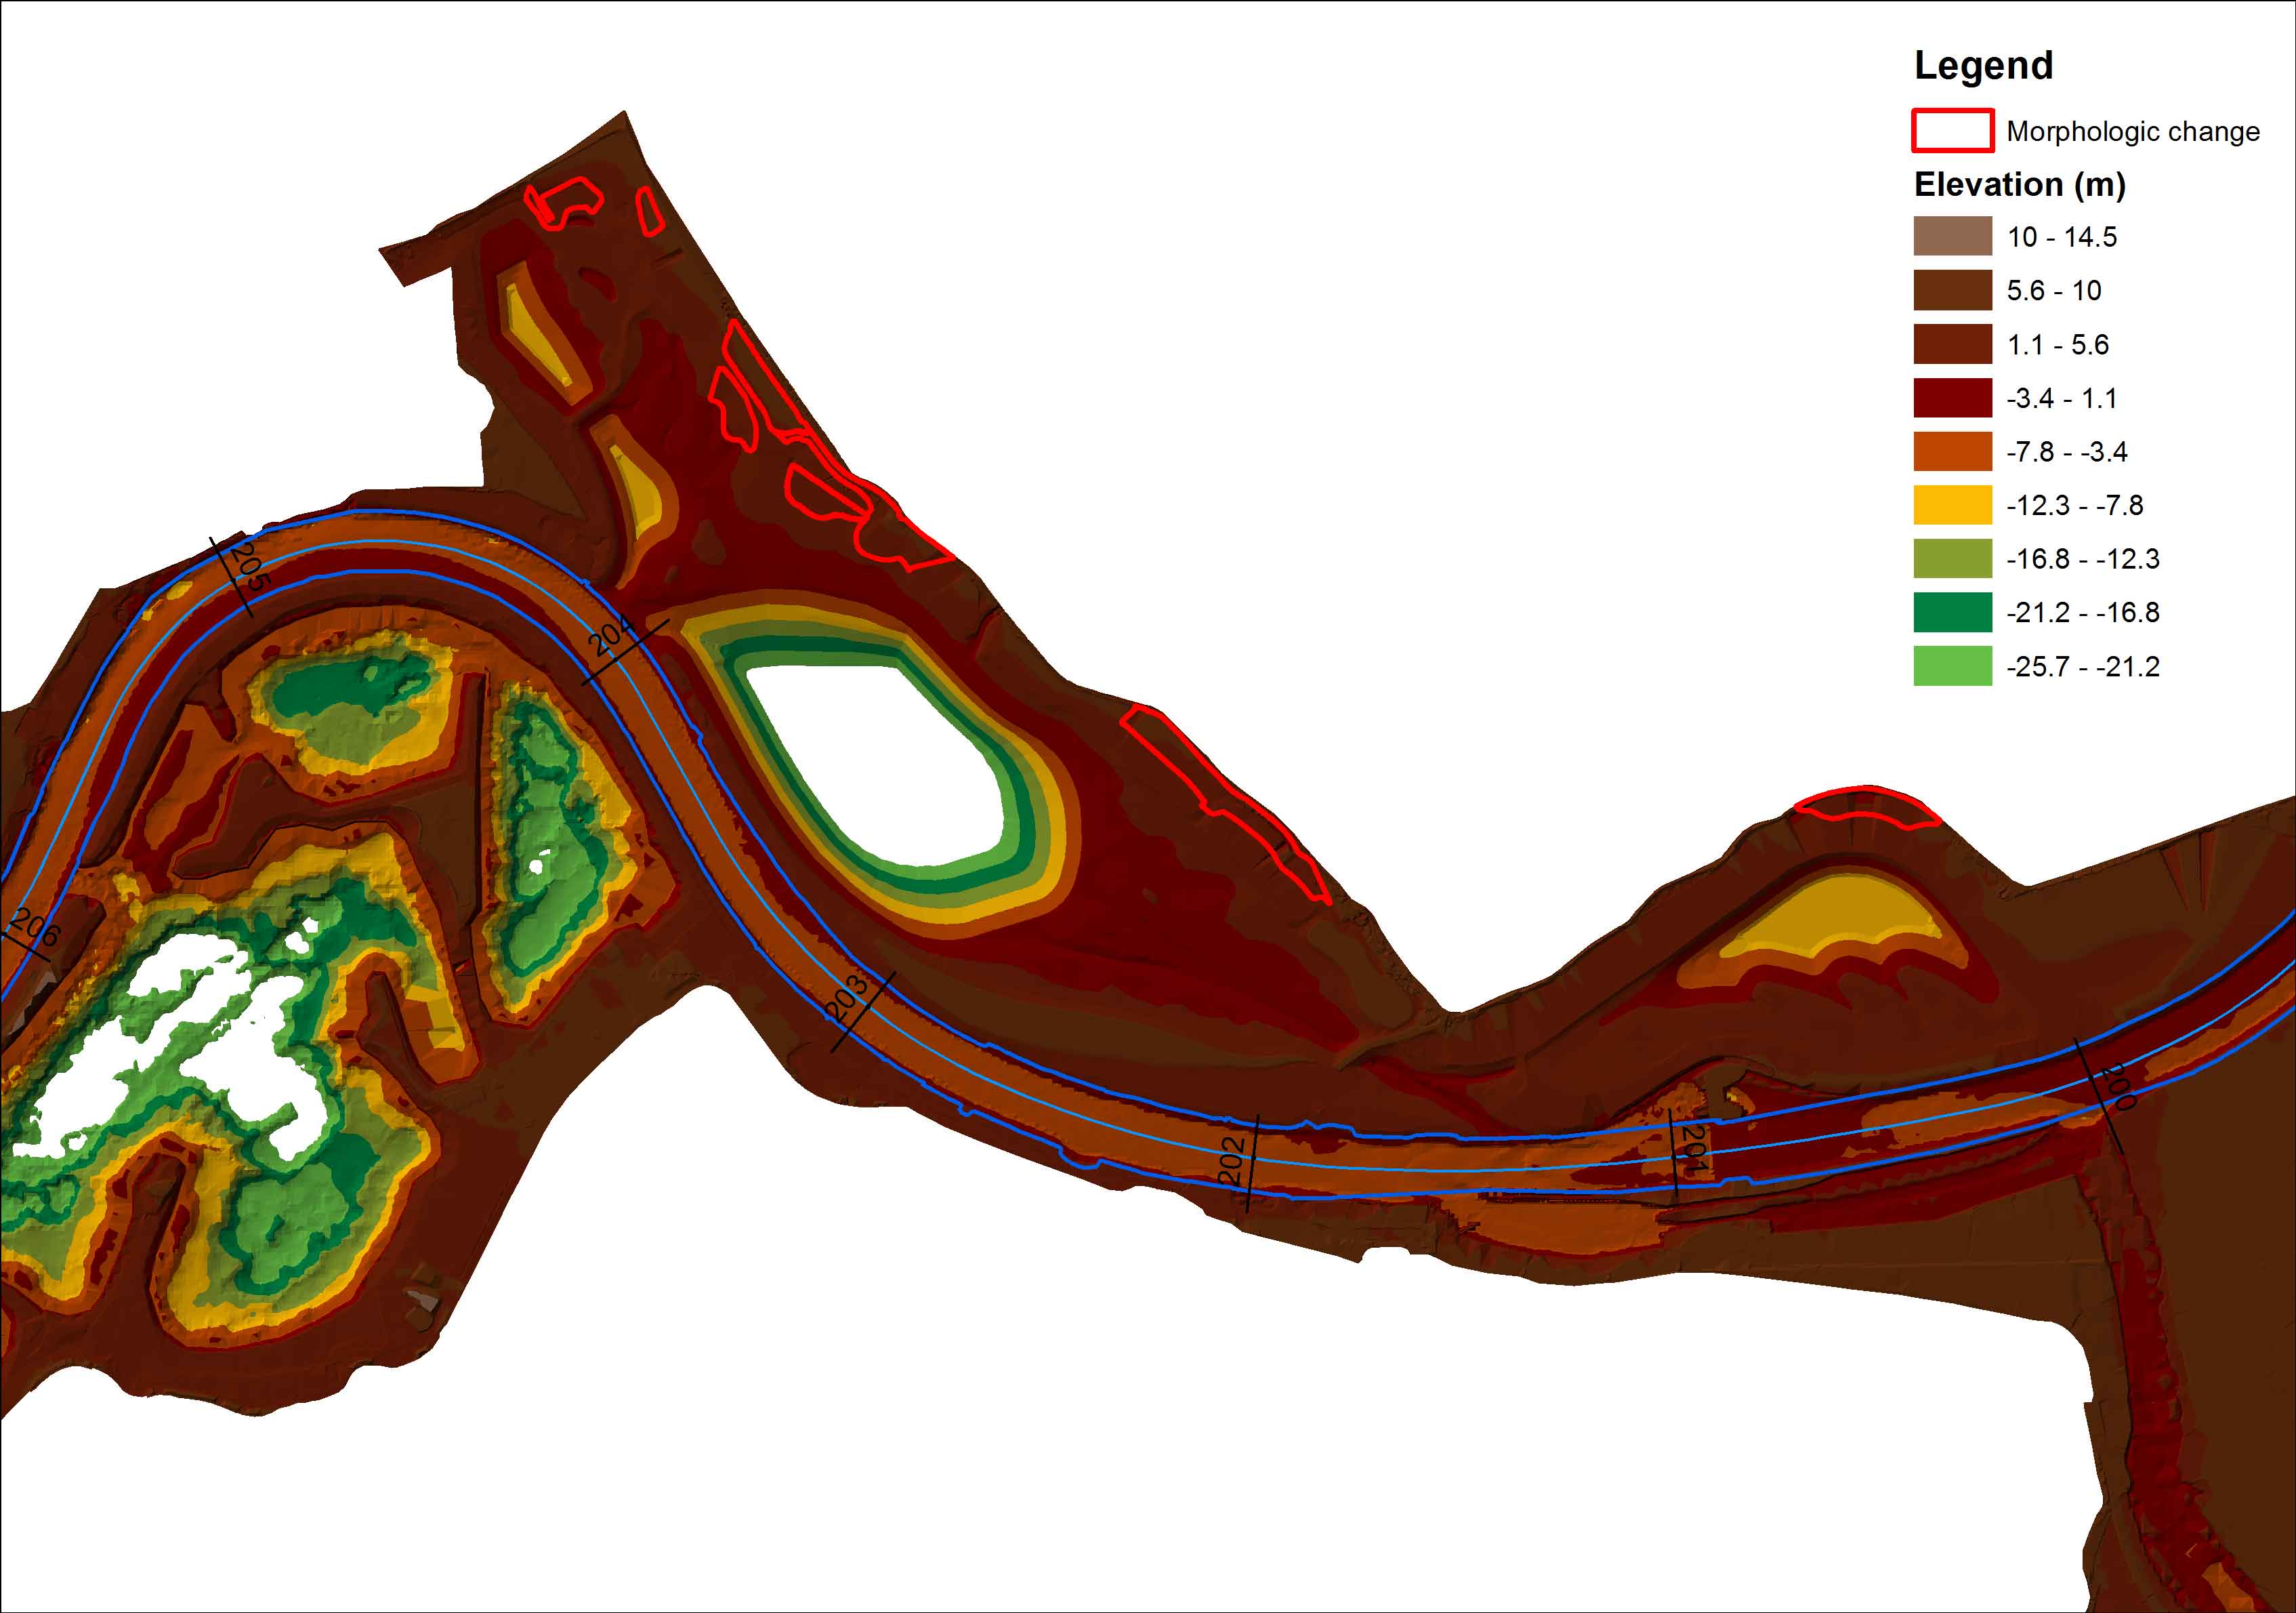
Task: Click the -12.3 - -7.8 yellow swatch
Action: coord(1952,504)
